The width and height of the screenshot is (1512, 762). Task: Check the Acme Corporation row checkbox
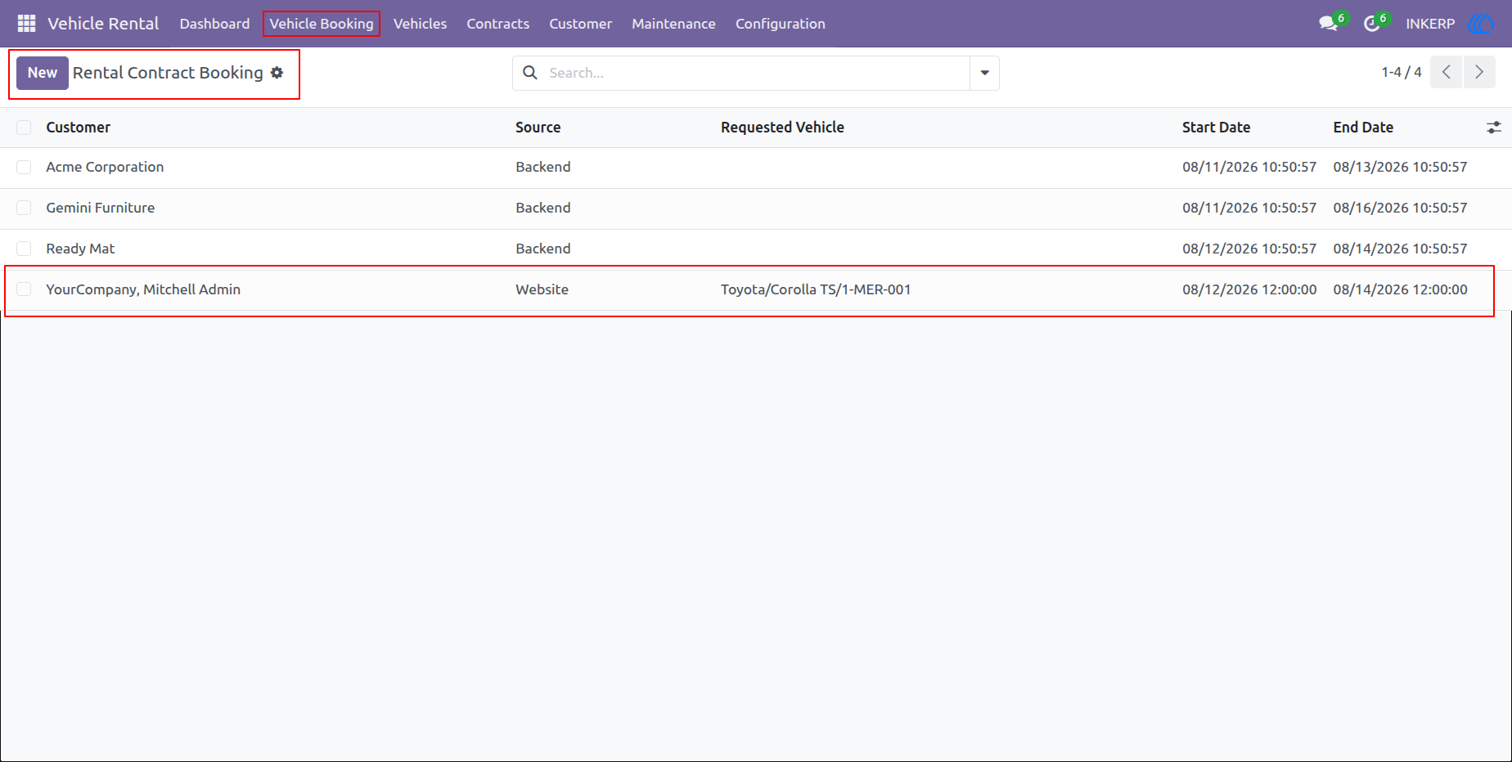tap(24, 167)
